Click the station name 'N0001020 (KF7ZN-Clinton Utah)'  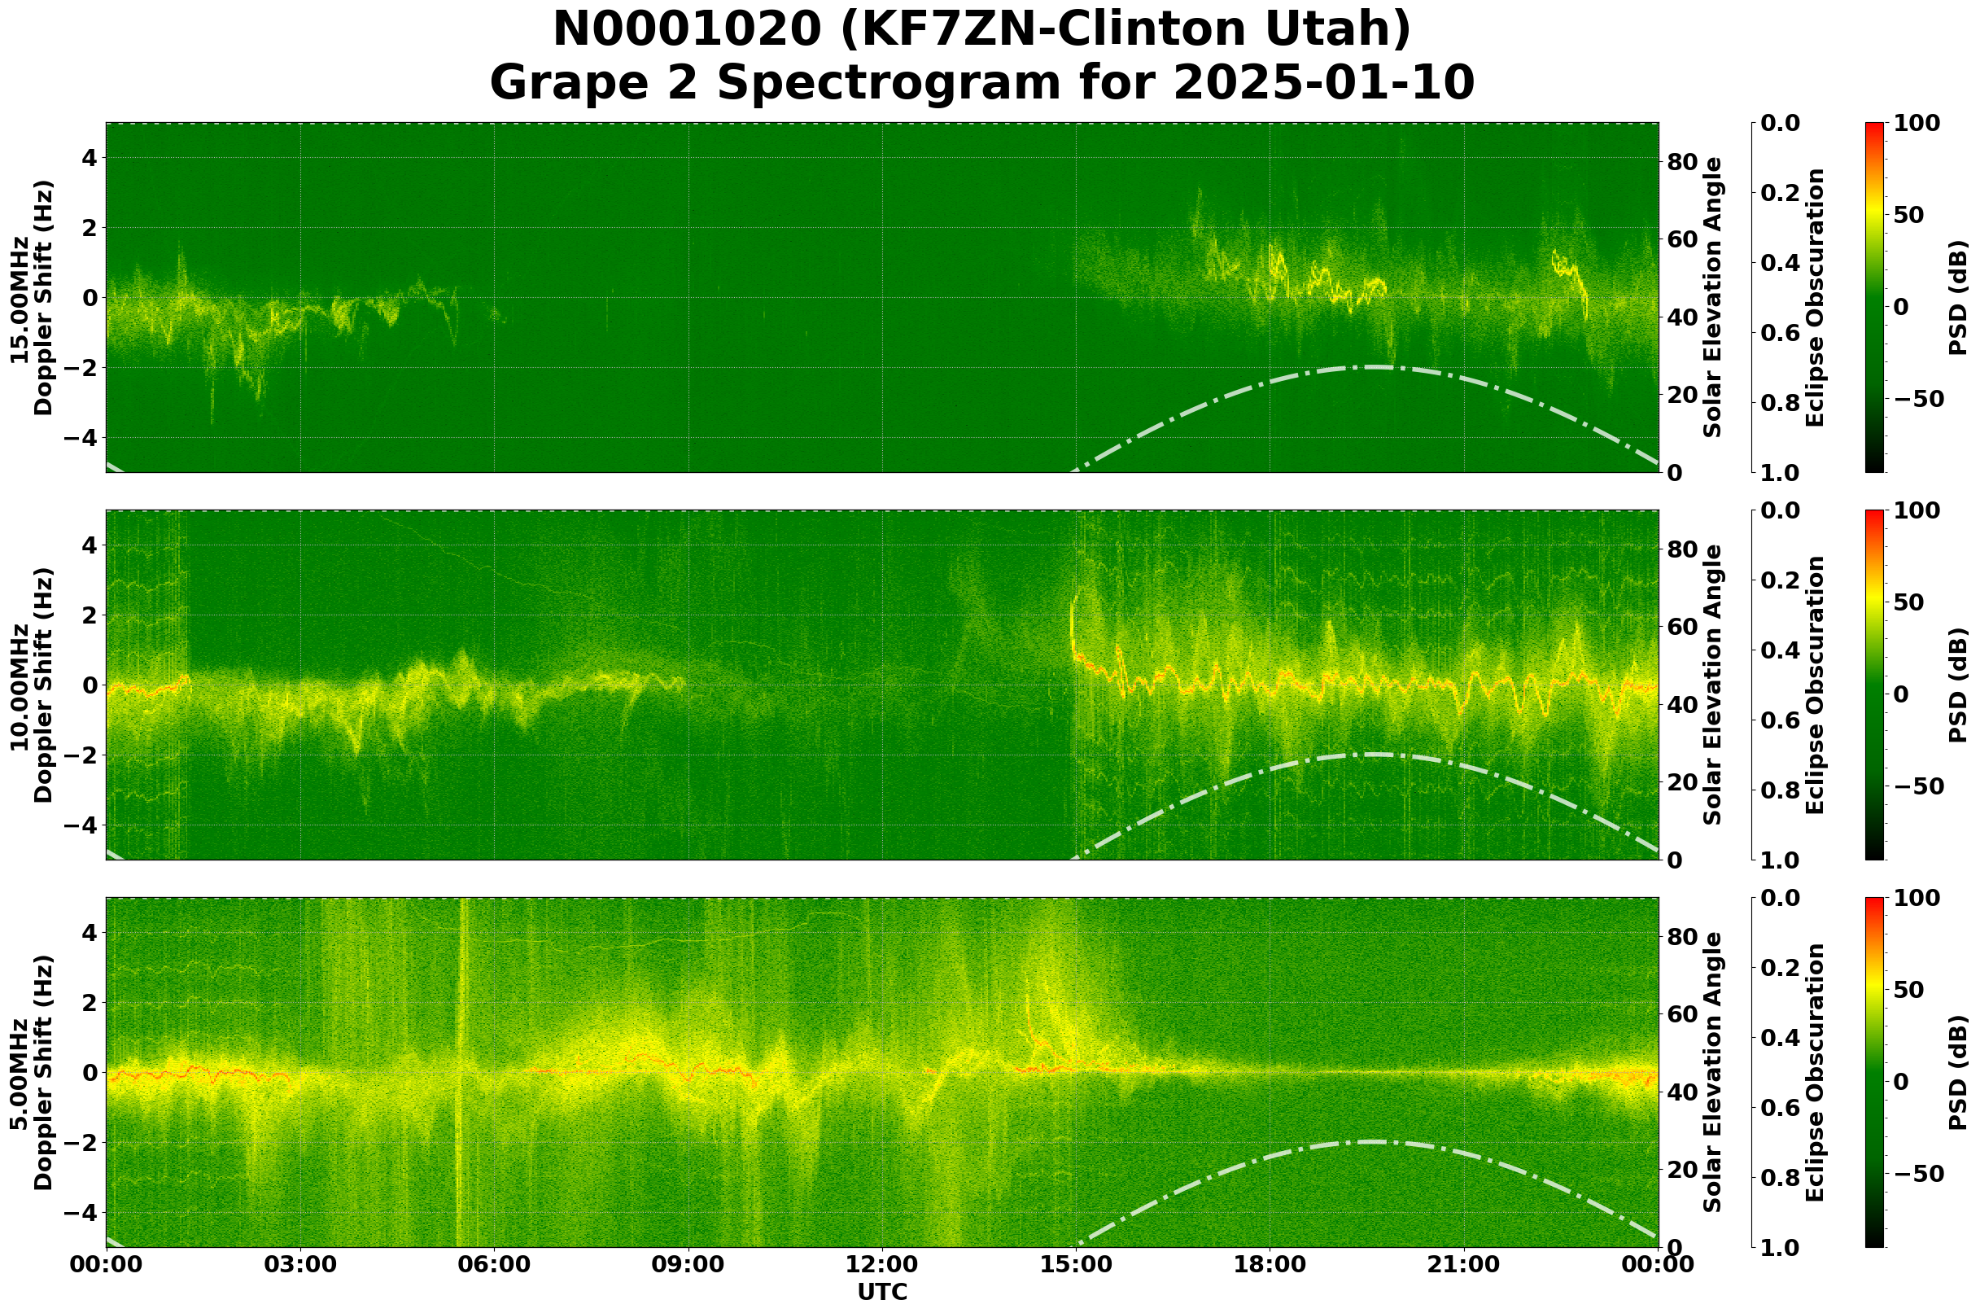pos(981,30)
